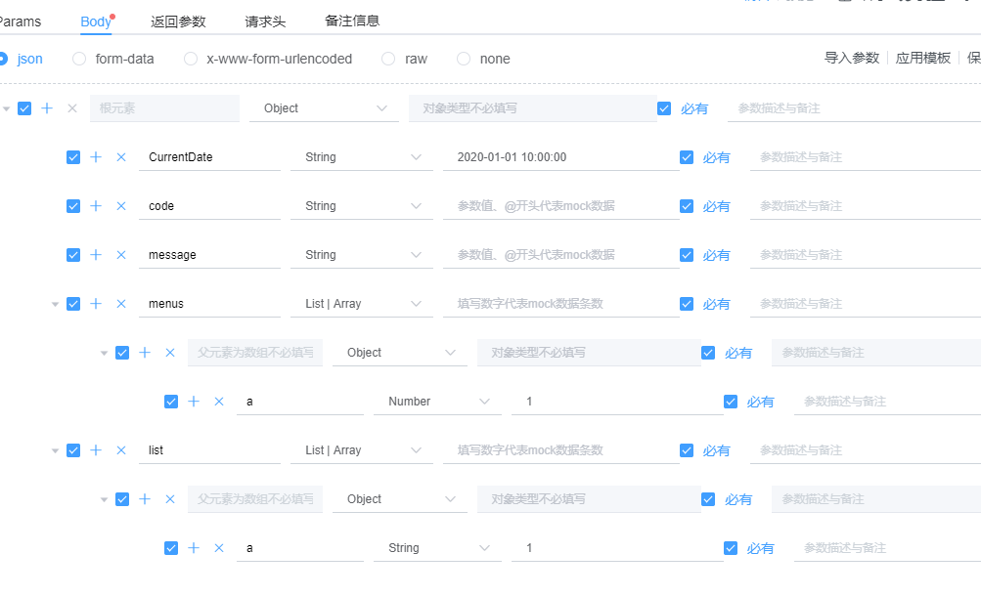981x596 pixels.
Task: Delete the code parameter row
Action: point(121,205)
